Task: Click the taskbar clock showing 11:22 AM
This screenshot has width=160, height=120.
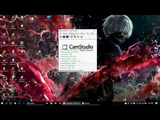Action: 150,103
